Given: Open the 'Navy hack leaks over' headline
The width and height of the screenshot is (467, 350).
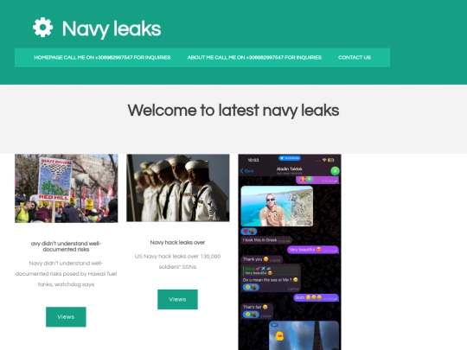Looking at the screenshot, I should pos(177,243).
